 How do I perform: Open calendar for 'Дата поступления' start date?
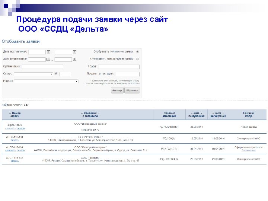[48, 52]
